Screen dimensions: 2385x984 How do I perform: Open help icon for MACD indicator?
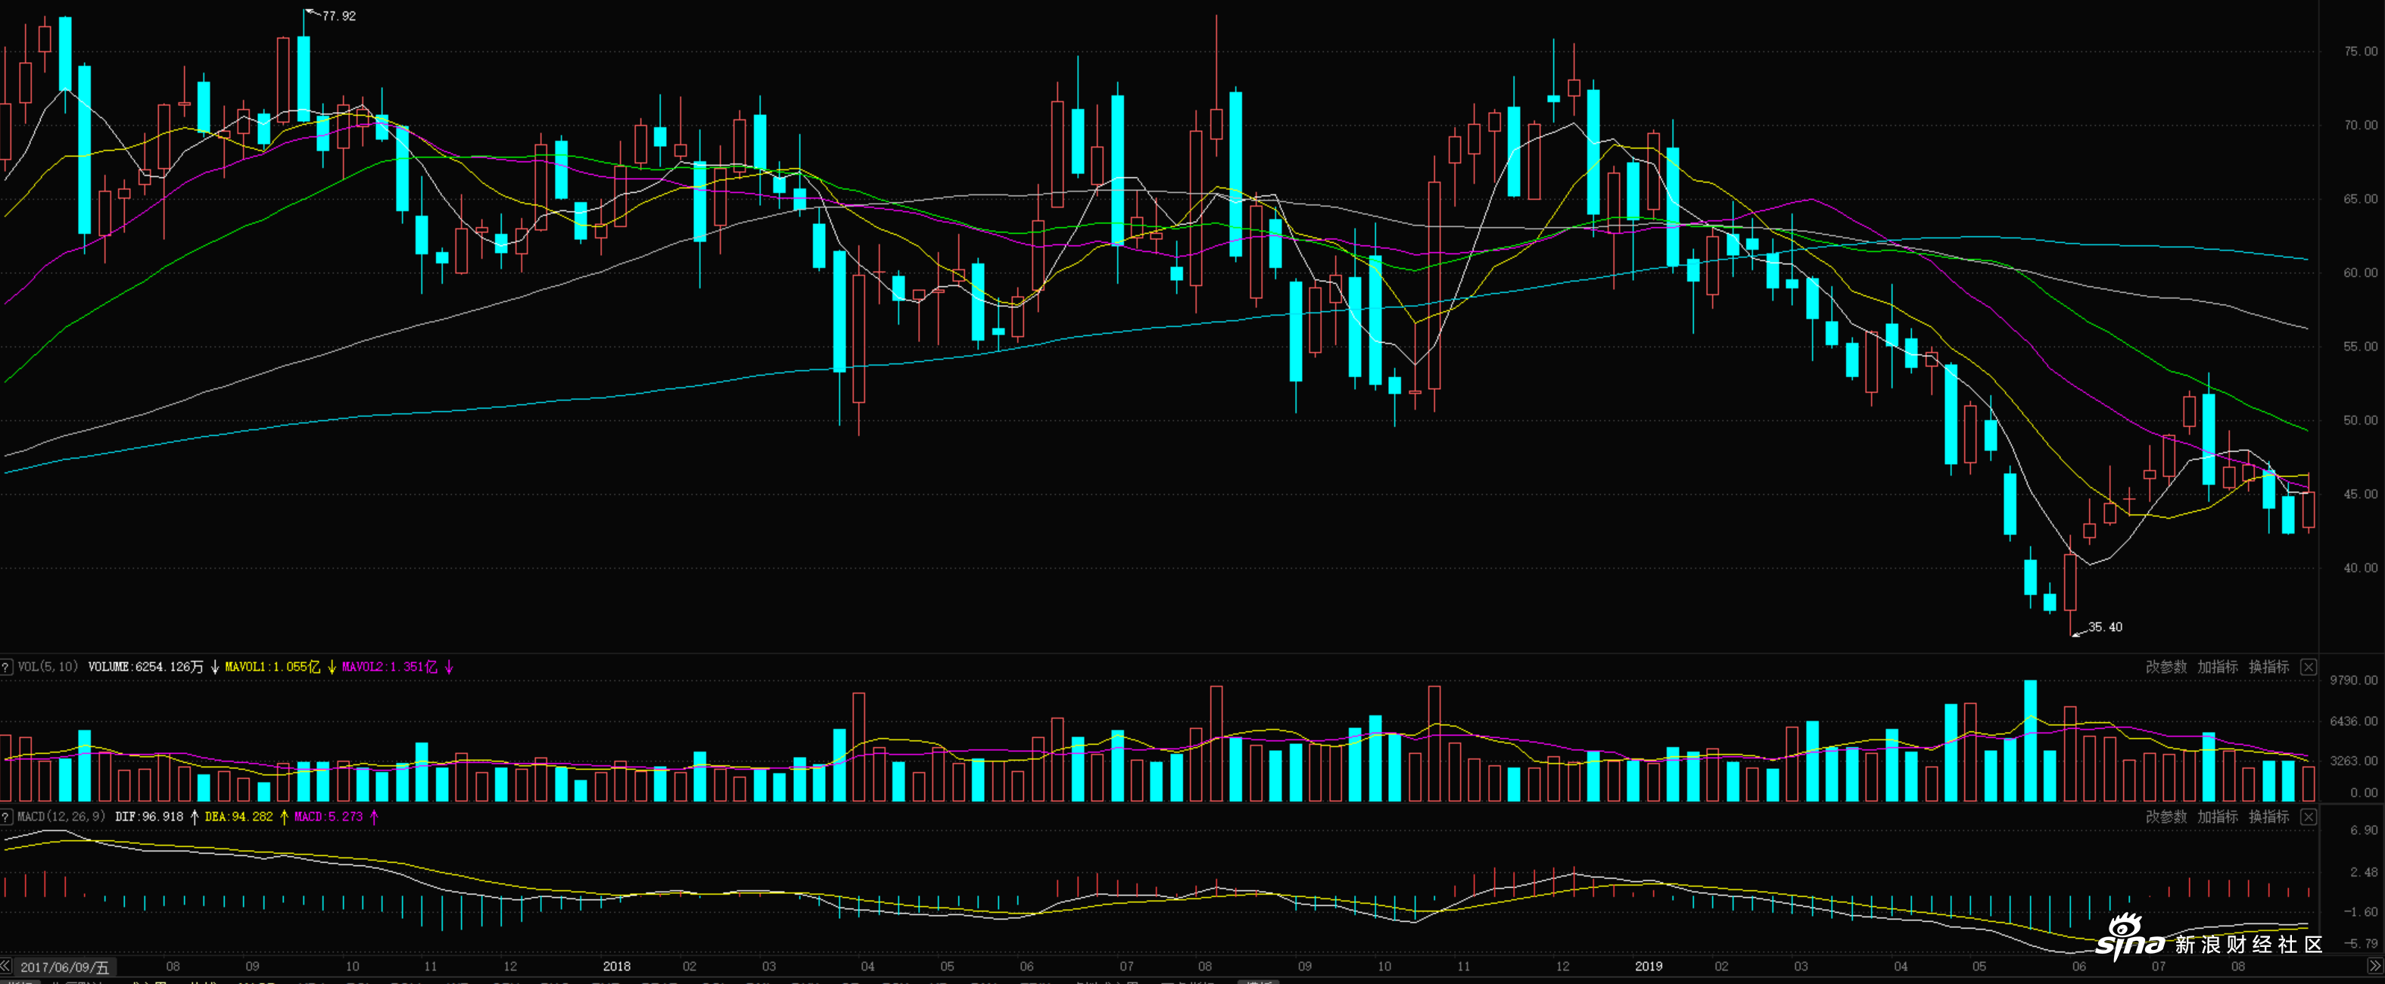(5, 817)
